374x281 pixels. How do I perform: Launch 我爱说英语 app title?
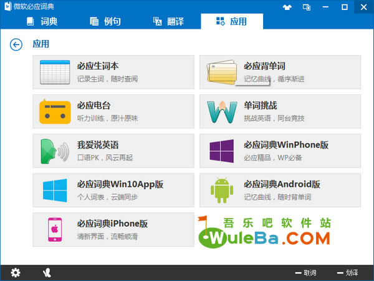tap(98, 145)
